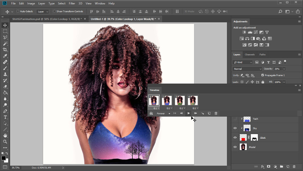Image resolution: width=303 pixels, height=171 pixels.
Task: Delete selected frame with trash icon
Action: coord(216,113)
